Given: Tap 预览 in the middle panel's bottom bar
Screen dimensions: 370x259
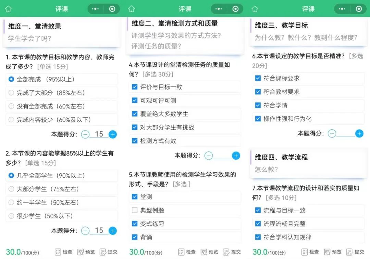Looking at the screenshot, I should coord(209,252).
